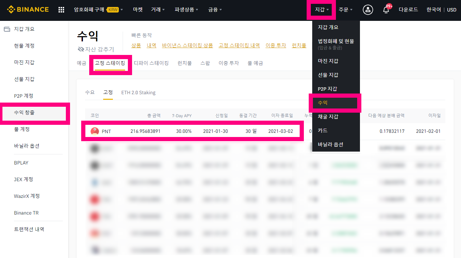461x258 pixels.
Task: Click the 30.00% APY value
Action: 184,131
